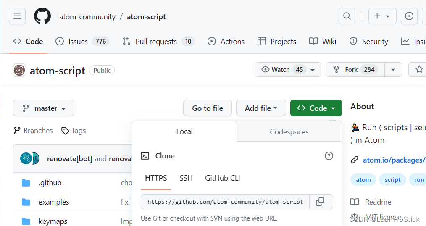Click renovate[bot] commit author name
Viewport: 426px width, 226px height.
coord(70,159)
